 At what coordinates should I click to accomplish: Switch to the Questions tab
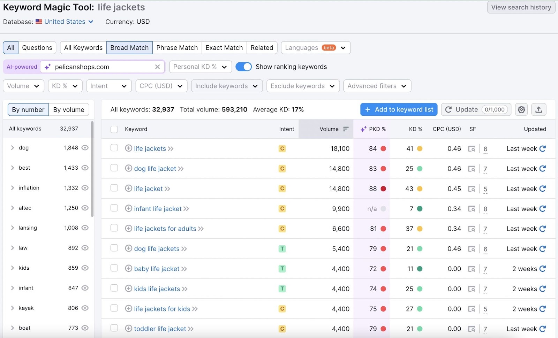[x=37, y=47]
